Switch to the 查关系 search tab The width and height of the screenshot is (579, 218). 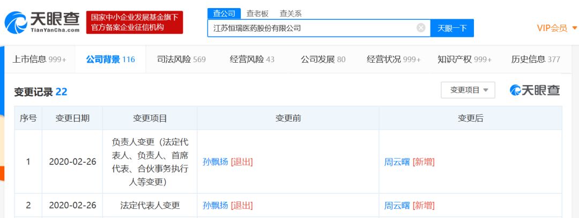coord(291,13)
